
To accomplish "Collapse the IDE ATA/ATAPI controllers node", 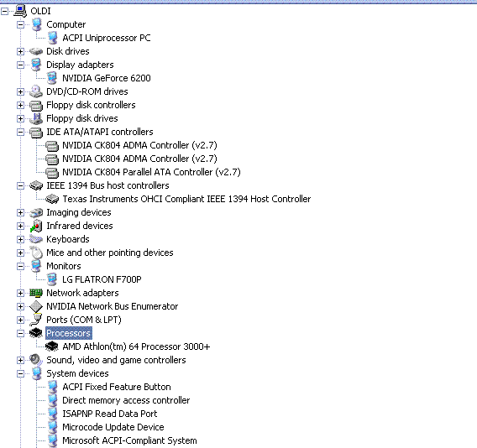I will tap(20, 132).
